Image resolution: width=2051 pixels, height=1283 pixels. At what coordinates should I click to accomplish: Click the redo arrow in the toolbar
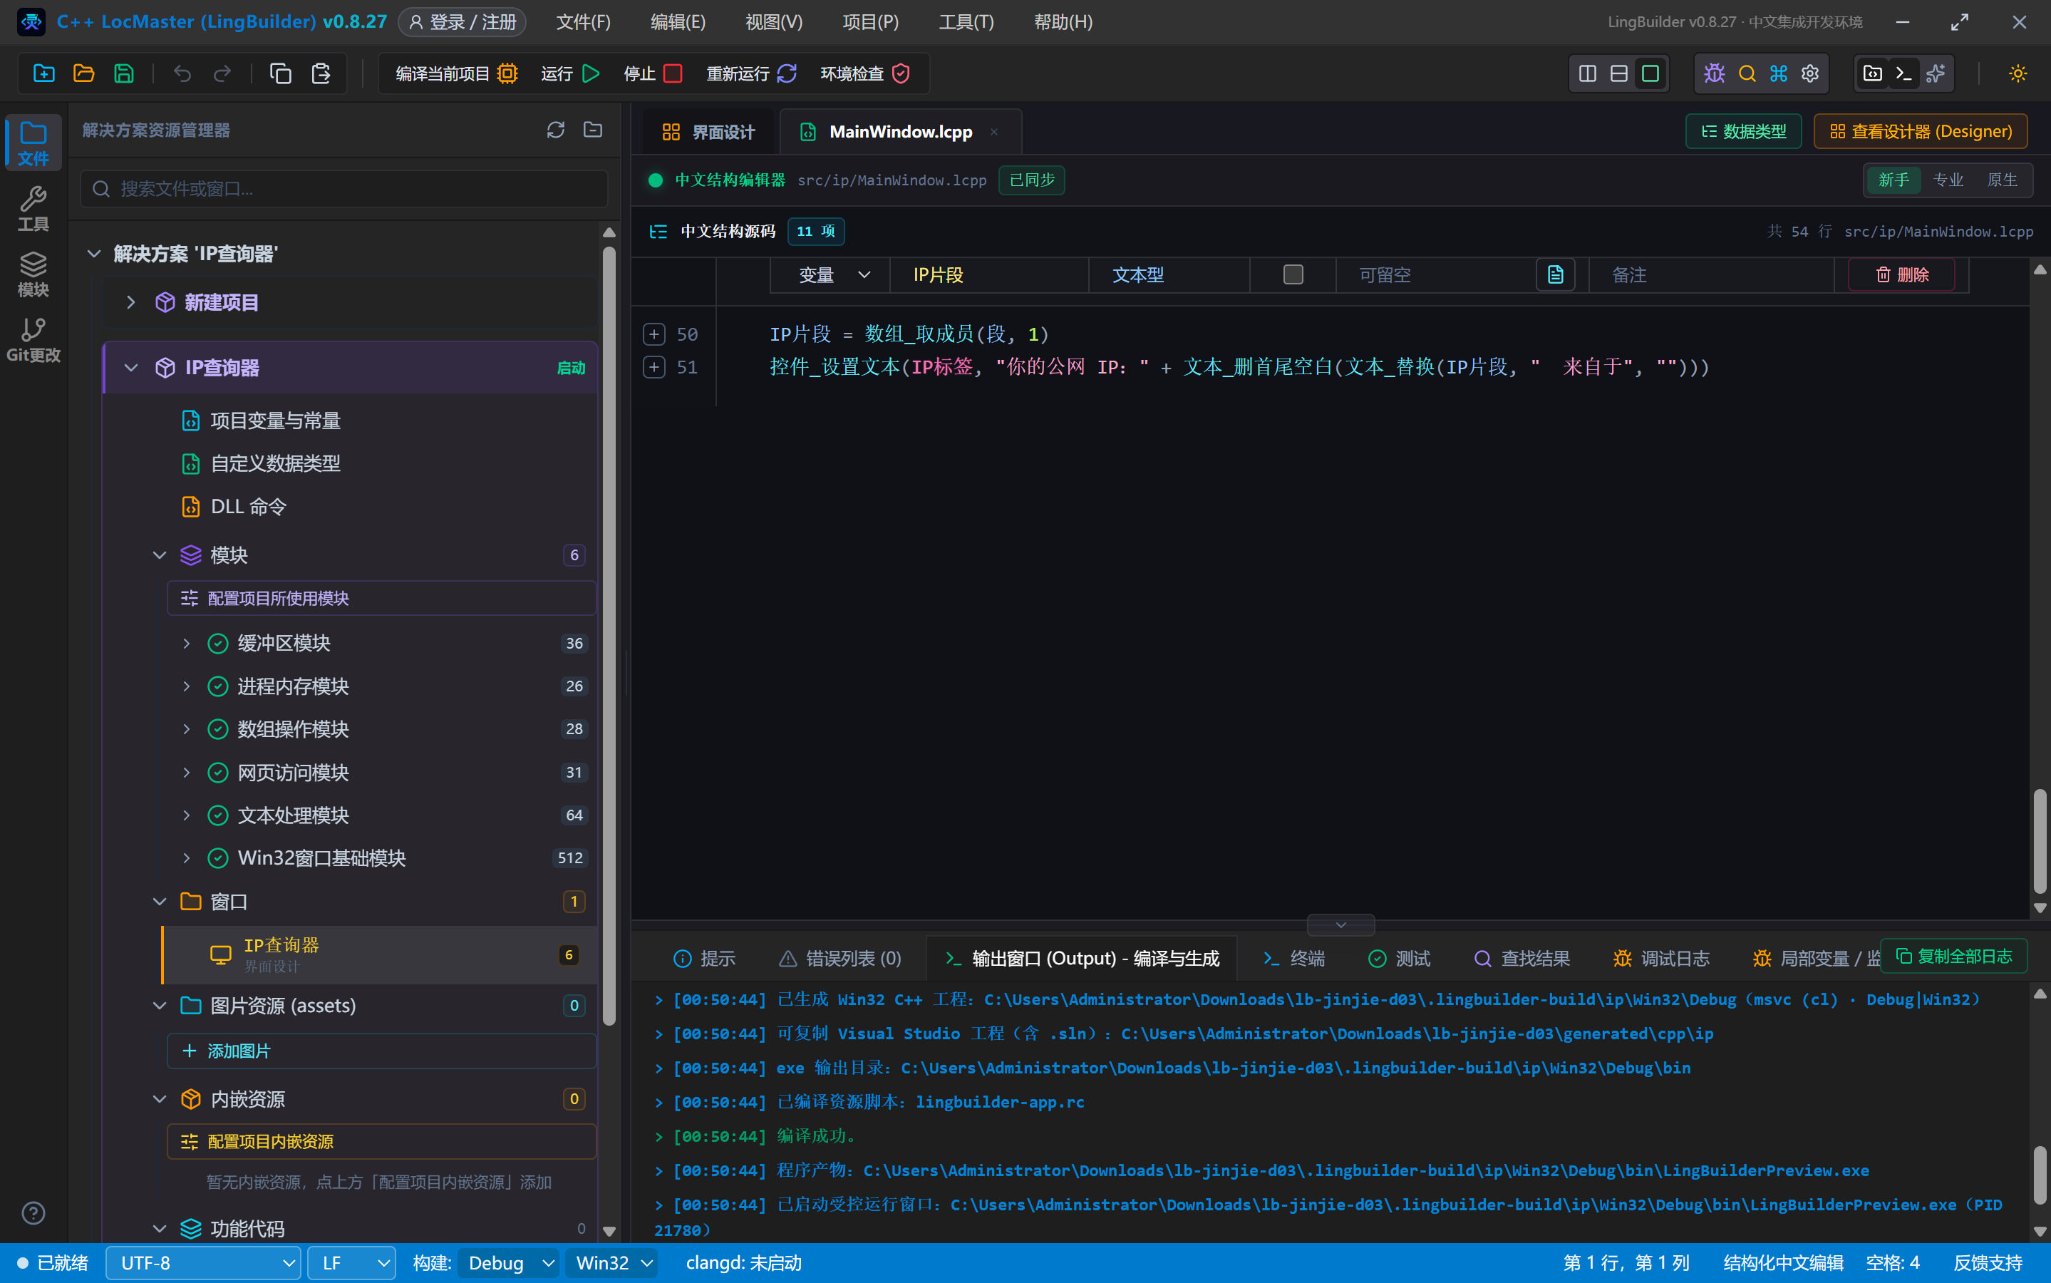pyautogui.click(x=222, y=74)
